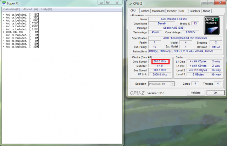The image size is (227, 146).
Task: Maximize the Super PI window
Action: click(x=108, y=2)
